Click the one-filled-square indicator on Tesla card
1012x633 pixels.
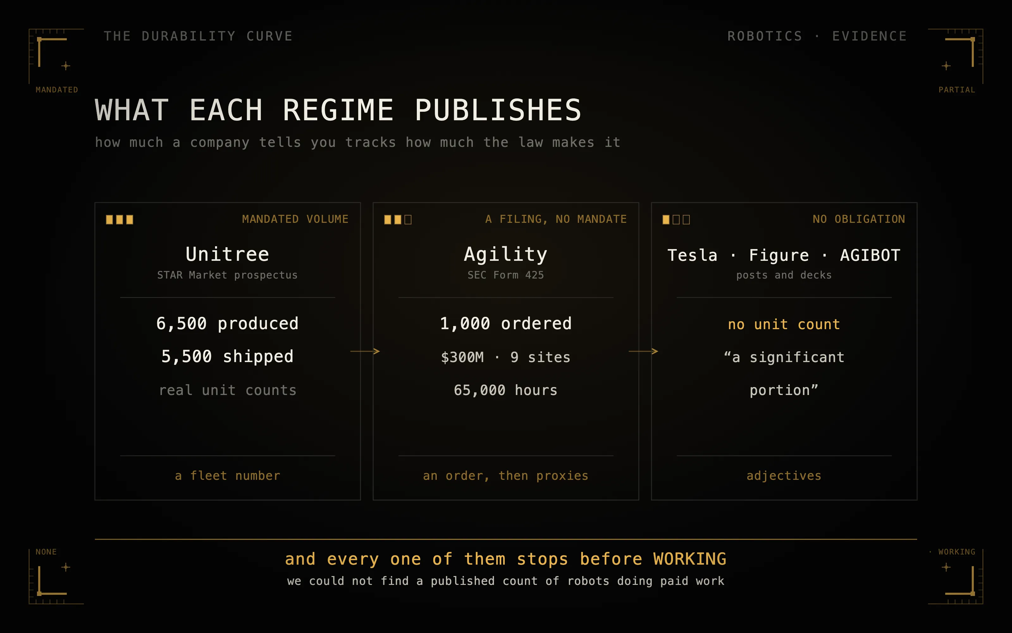click(676, 219)
